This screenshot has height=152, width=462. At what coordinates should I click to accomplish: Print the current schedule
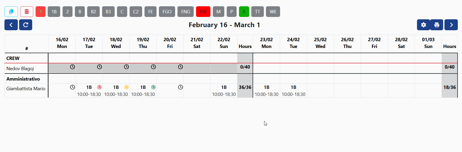click(x=437, y=25)
